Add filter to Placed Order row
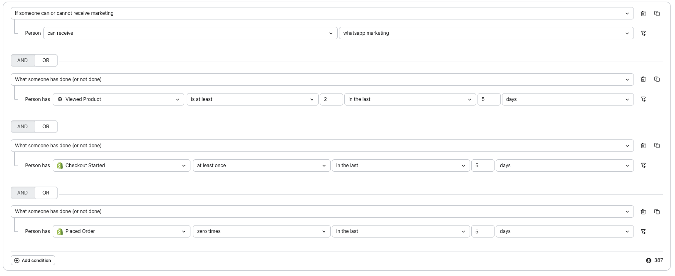 643,231
